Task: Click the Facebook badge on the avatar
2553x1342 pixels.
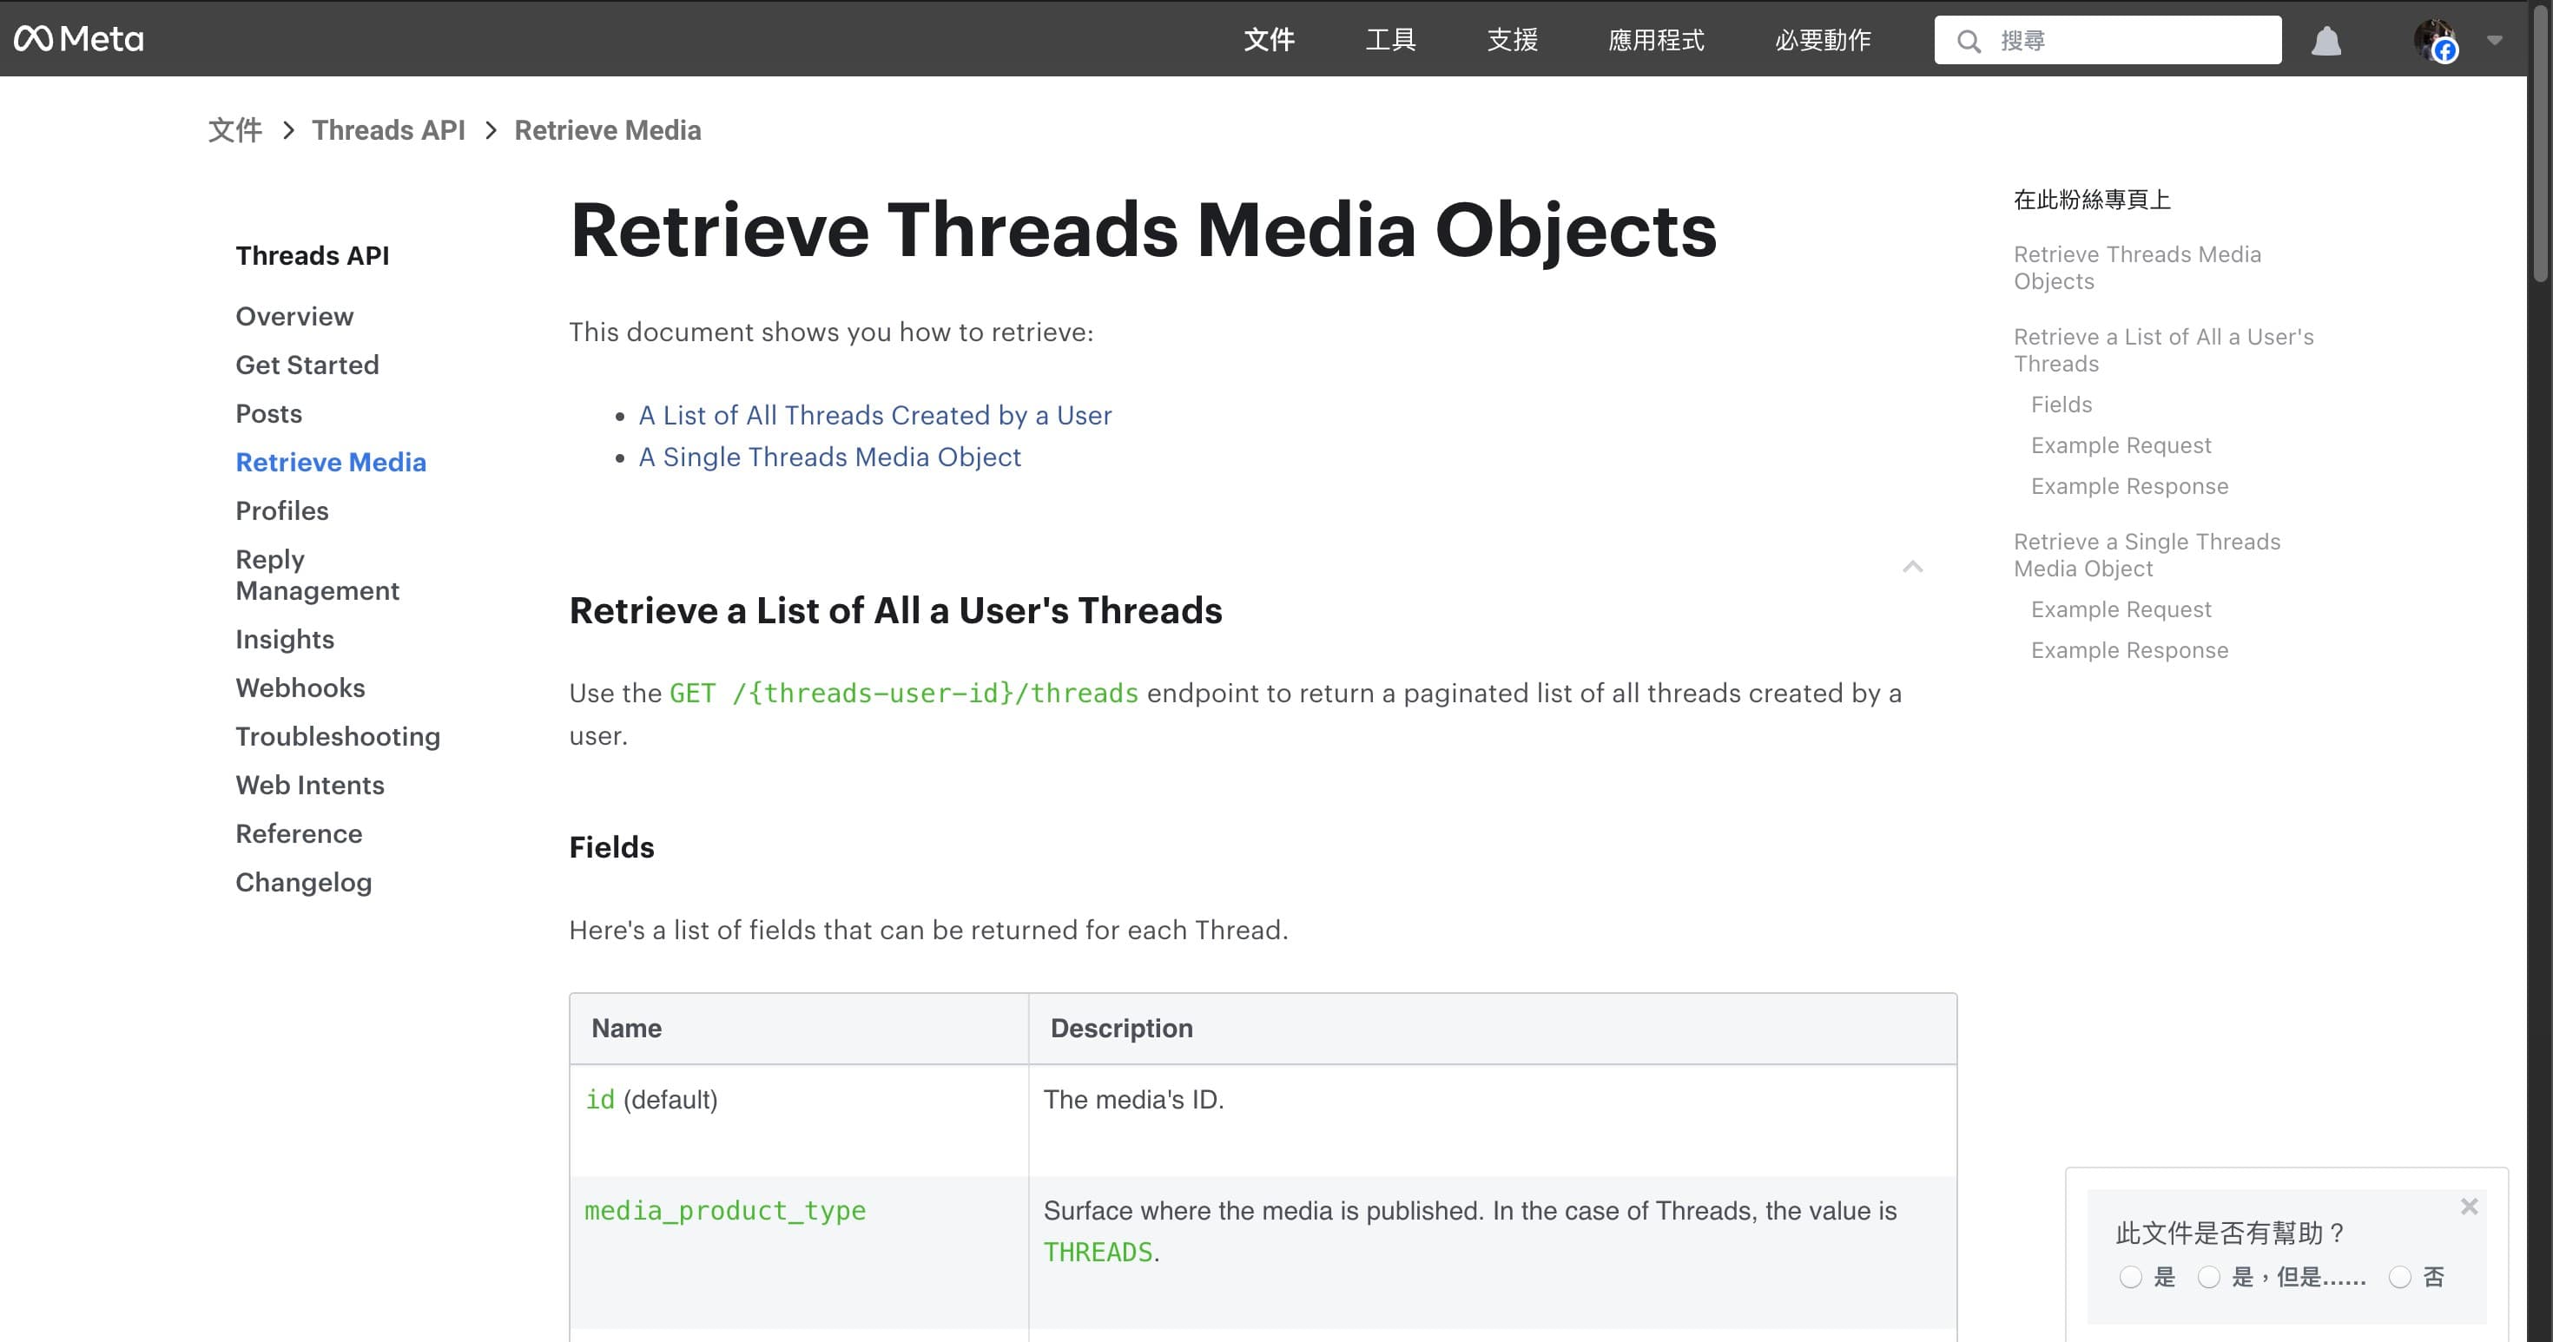Action: click(2445, 52)
